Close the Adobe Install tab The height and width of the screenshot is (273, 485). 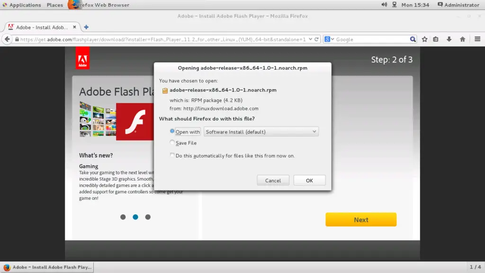pyautogui.click(x=74, y=27)
